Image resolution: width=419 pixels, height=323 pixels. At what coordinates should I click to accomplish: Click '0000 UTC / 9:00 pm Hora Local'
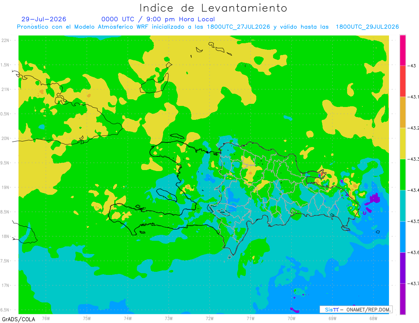[158, 20]
